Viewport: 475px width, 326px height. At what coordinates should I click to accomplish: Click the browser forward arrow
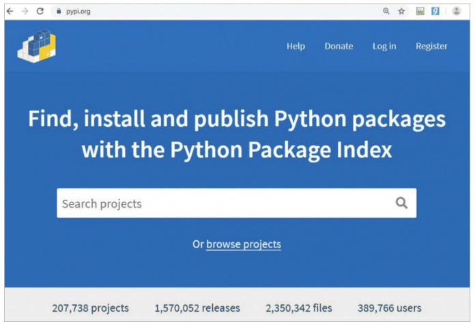coord(25,11)
